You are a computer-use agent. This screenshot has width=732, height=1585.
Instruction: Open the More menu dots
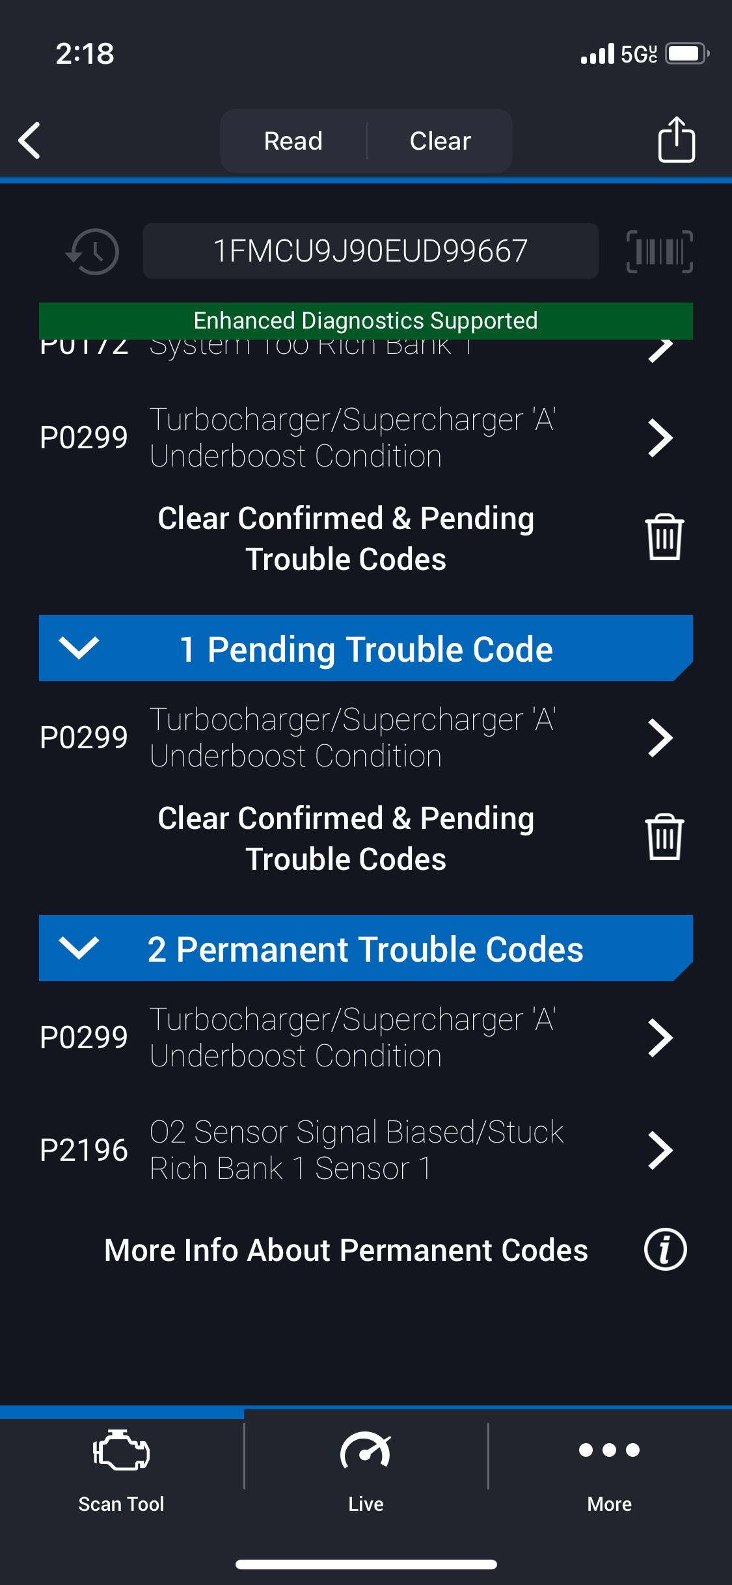click(x=609, y=1468)
